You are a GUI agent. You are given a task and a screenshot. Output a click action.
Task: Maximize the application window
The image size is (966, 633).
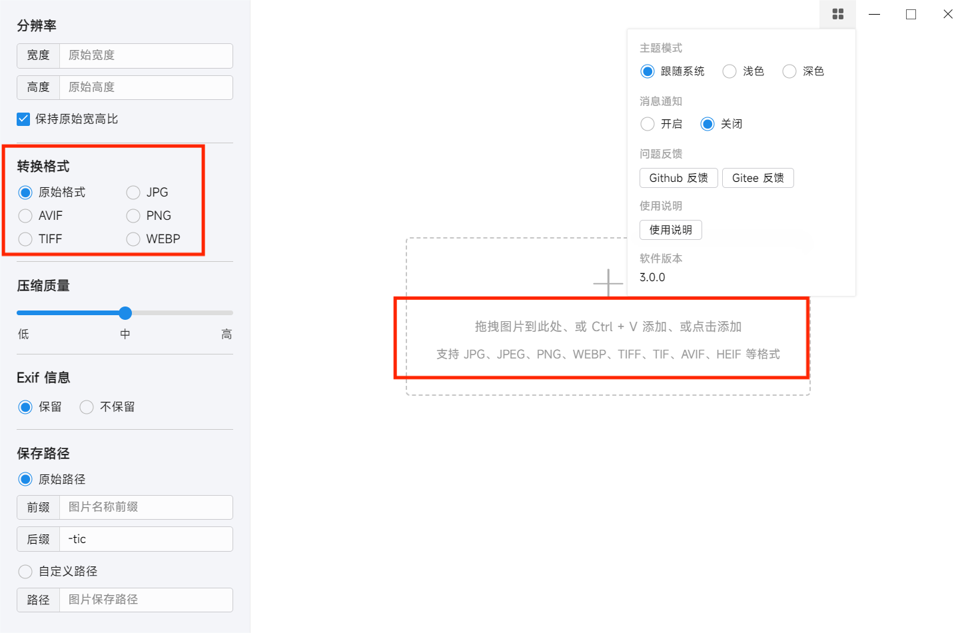click(911, 14)
